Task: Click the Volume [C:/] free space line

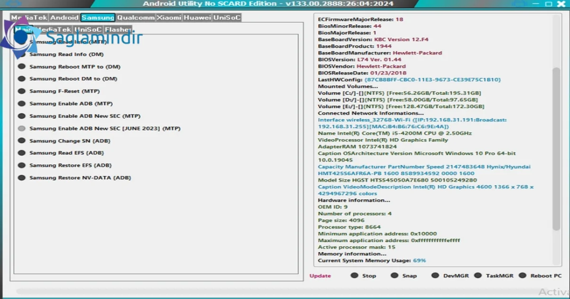Action: pos(399,93)
